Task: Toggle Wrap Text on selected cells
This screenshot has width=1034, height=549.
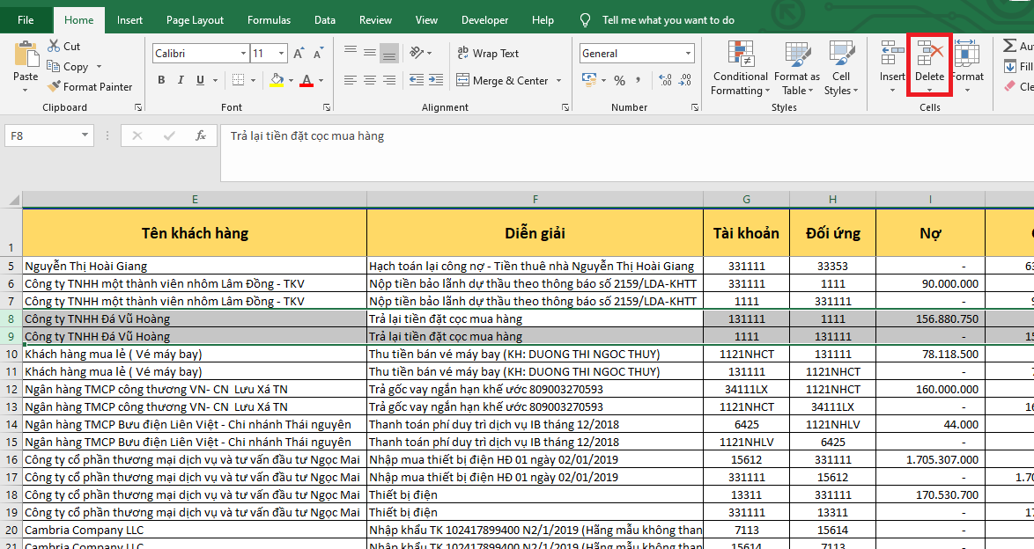Action: [x=488, y=54]
